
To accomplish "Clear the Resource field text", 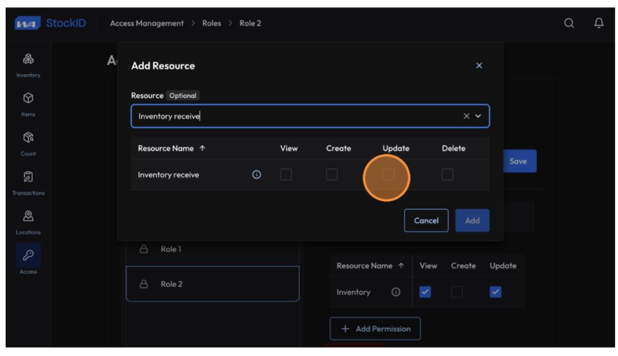I will point(466,116).
